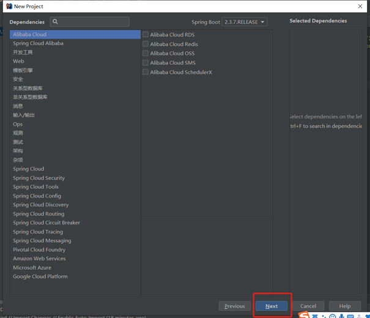This screenshot has height=318, width=370.
Task: Select Spring Cloud Messaging category
Action: (75, 240)
